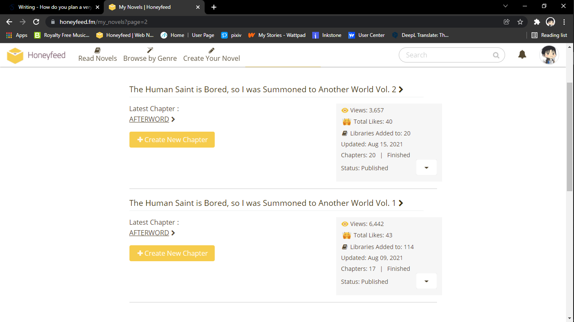Open the Chrome extensions puzzle icon
574x322 pixels.
tap(537, 22)
